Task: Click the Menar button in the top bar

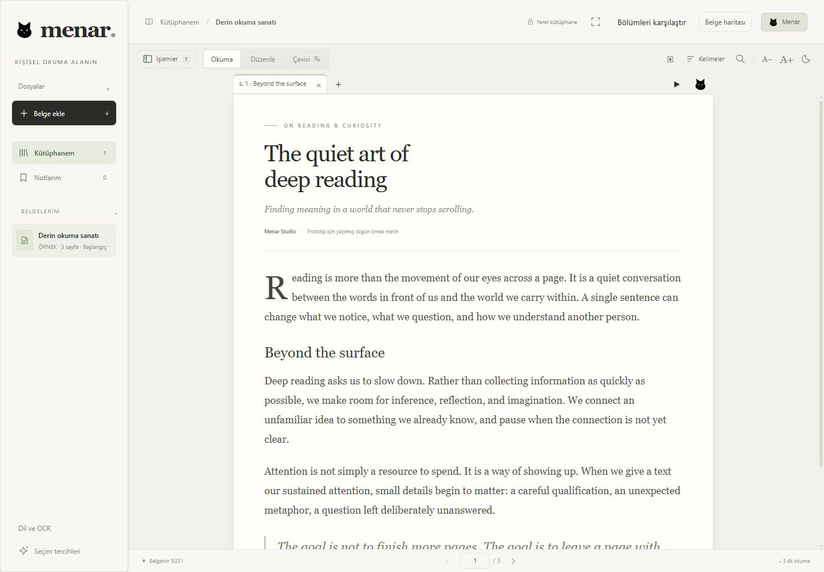Action: pyautogui.click(x=784, y=22)
